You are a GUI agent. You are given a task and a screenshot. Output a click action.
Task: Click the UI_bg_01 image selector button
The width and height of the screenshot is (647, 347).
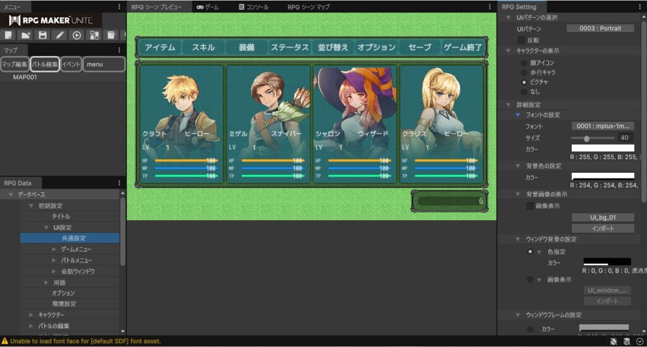tap(603, 217)
